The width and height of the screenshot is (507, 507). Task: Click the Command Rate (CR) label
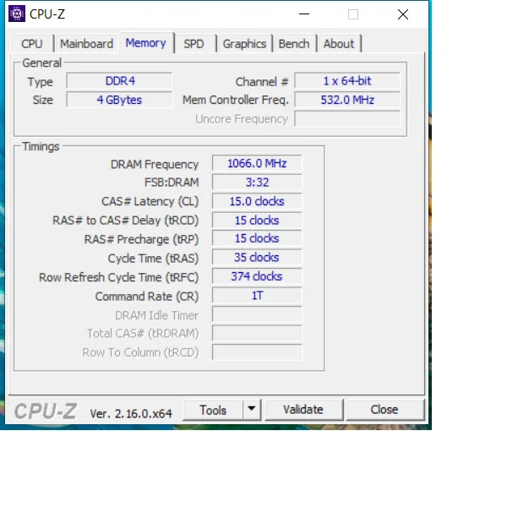click(147, 297)
